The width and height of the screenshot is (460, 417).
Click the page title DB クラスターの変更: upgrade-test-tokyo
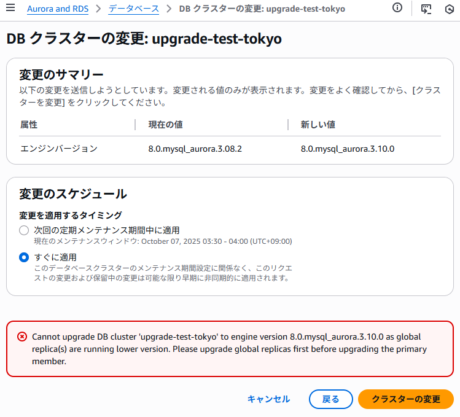(x=144, y=39)
